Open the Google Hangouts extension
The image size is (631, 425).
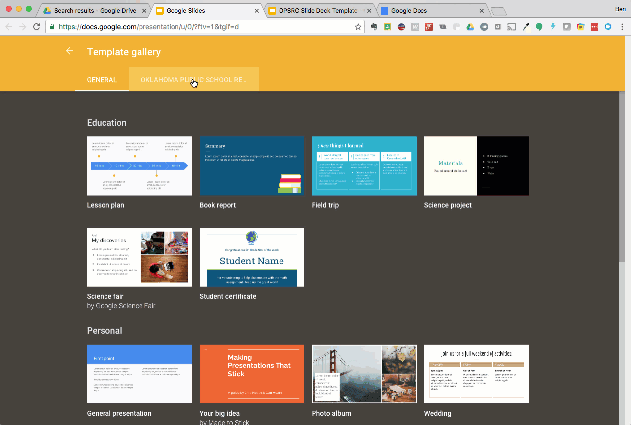point(539,27)
